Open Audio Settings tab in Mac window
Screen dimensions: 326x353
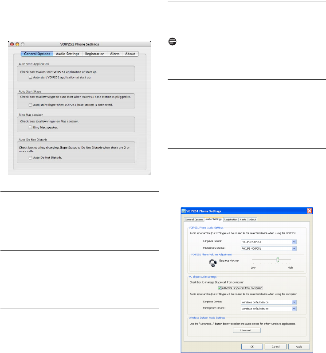[x=67, y=54]
